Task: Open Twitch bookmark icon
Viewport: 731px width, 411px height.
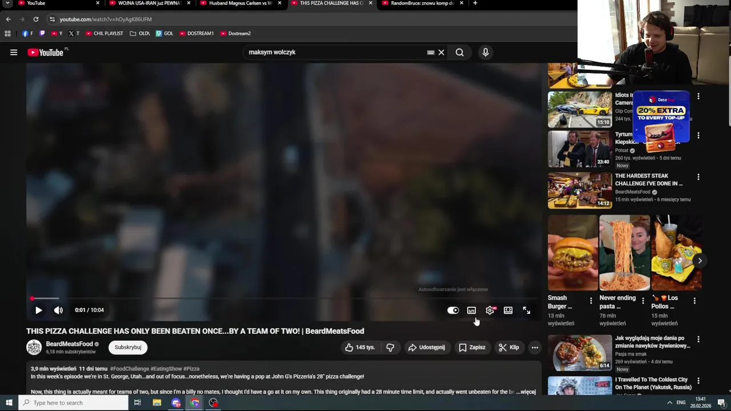Action: pos(42,34)
